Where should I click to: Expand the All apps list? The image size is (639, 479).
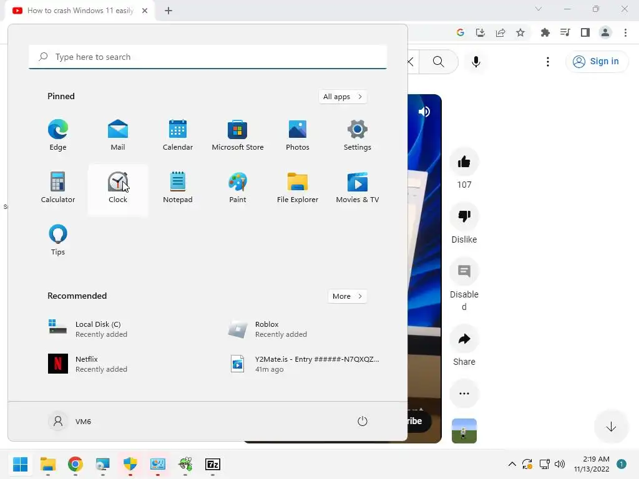(x=343, y=97)
